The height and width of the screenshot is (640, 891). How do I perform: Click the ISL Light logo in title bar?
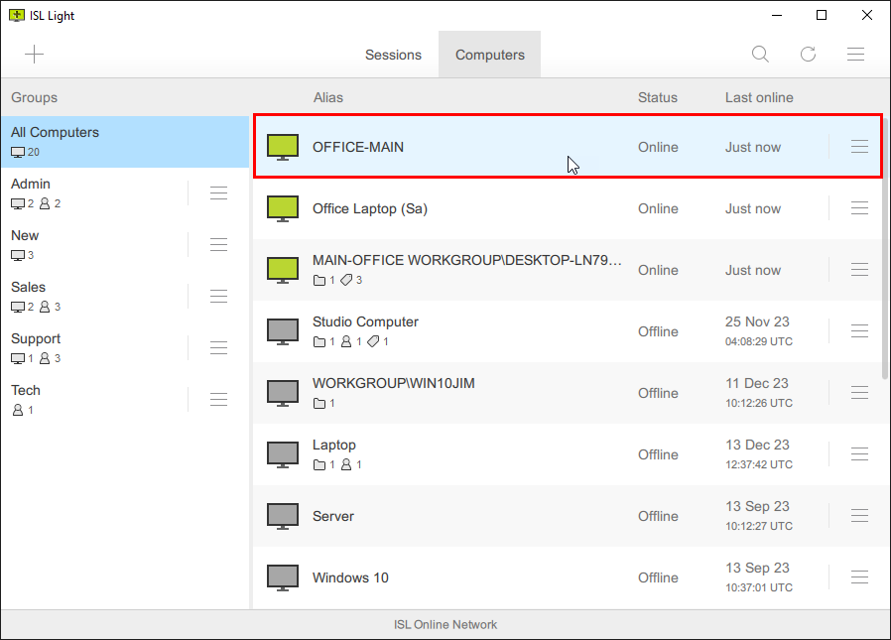tap(16, 15)
